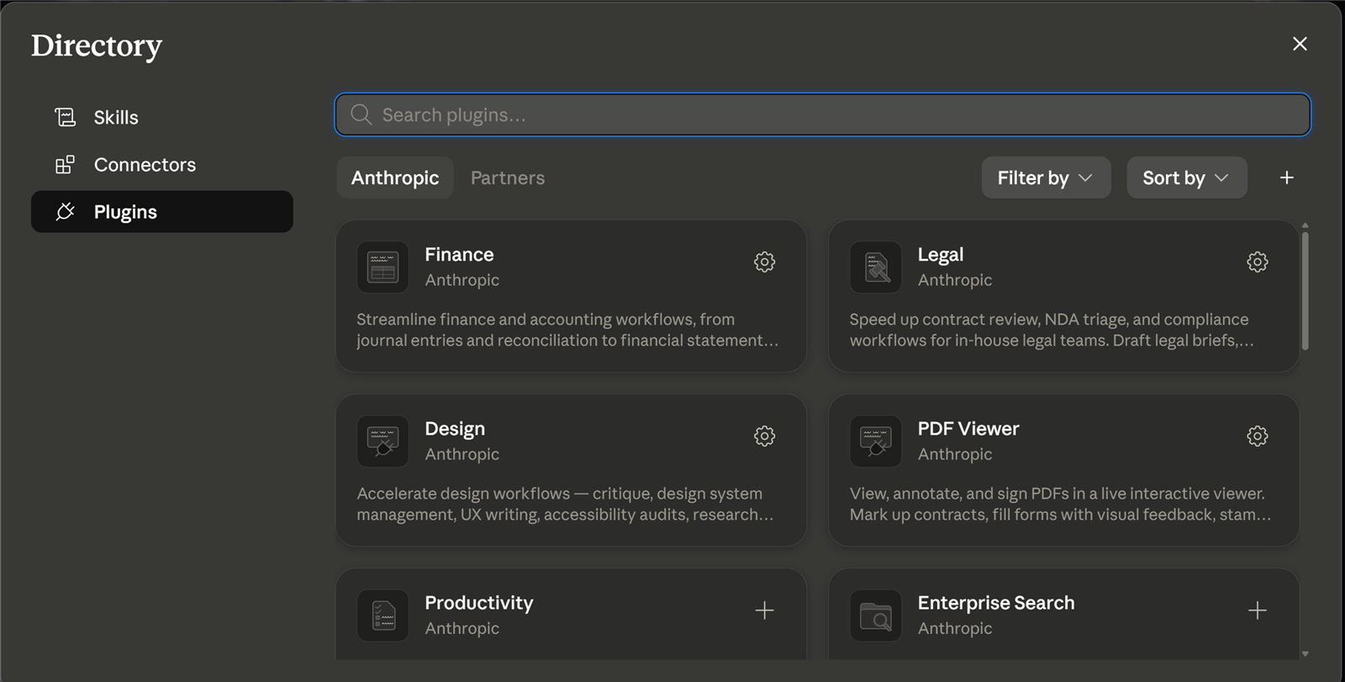Open the Enterprise Search plugin title
The image size is (1345, 682).
(x=996, y=603)
